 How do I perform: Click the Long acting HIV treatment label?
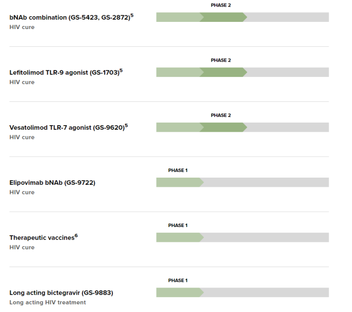47,302
